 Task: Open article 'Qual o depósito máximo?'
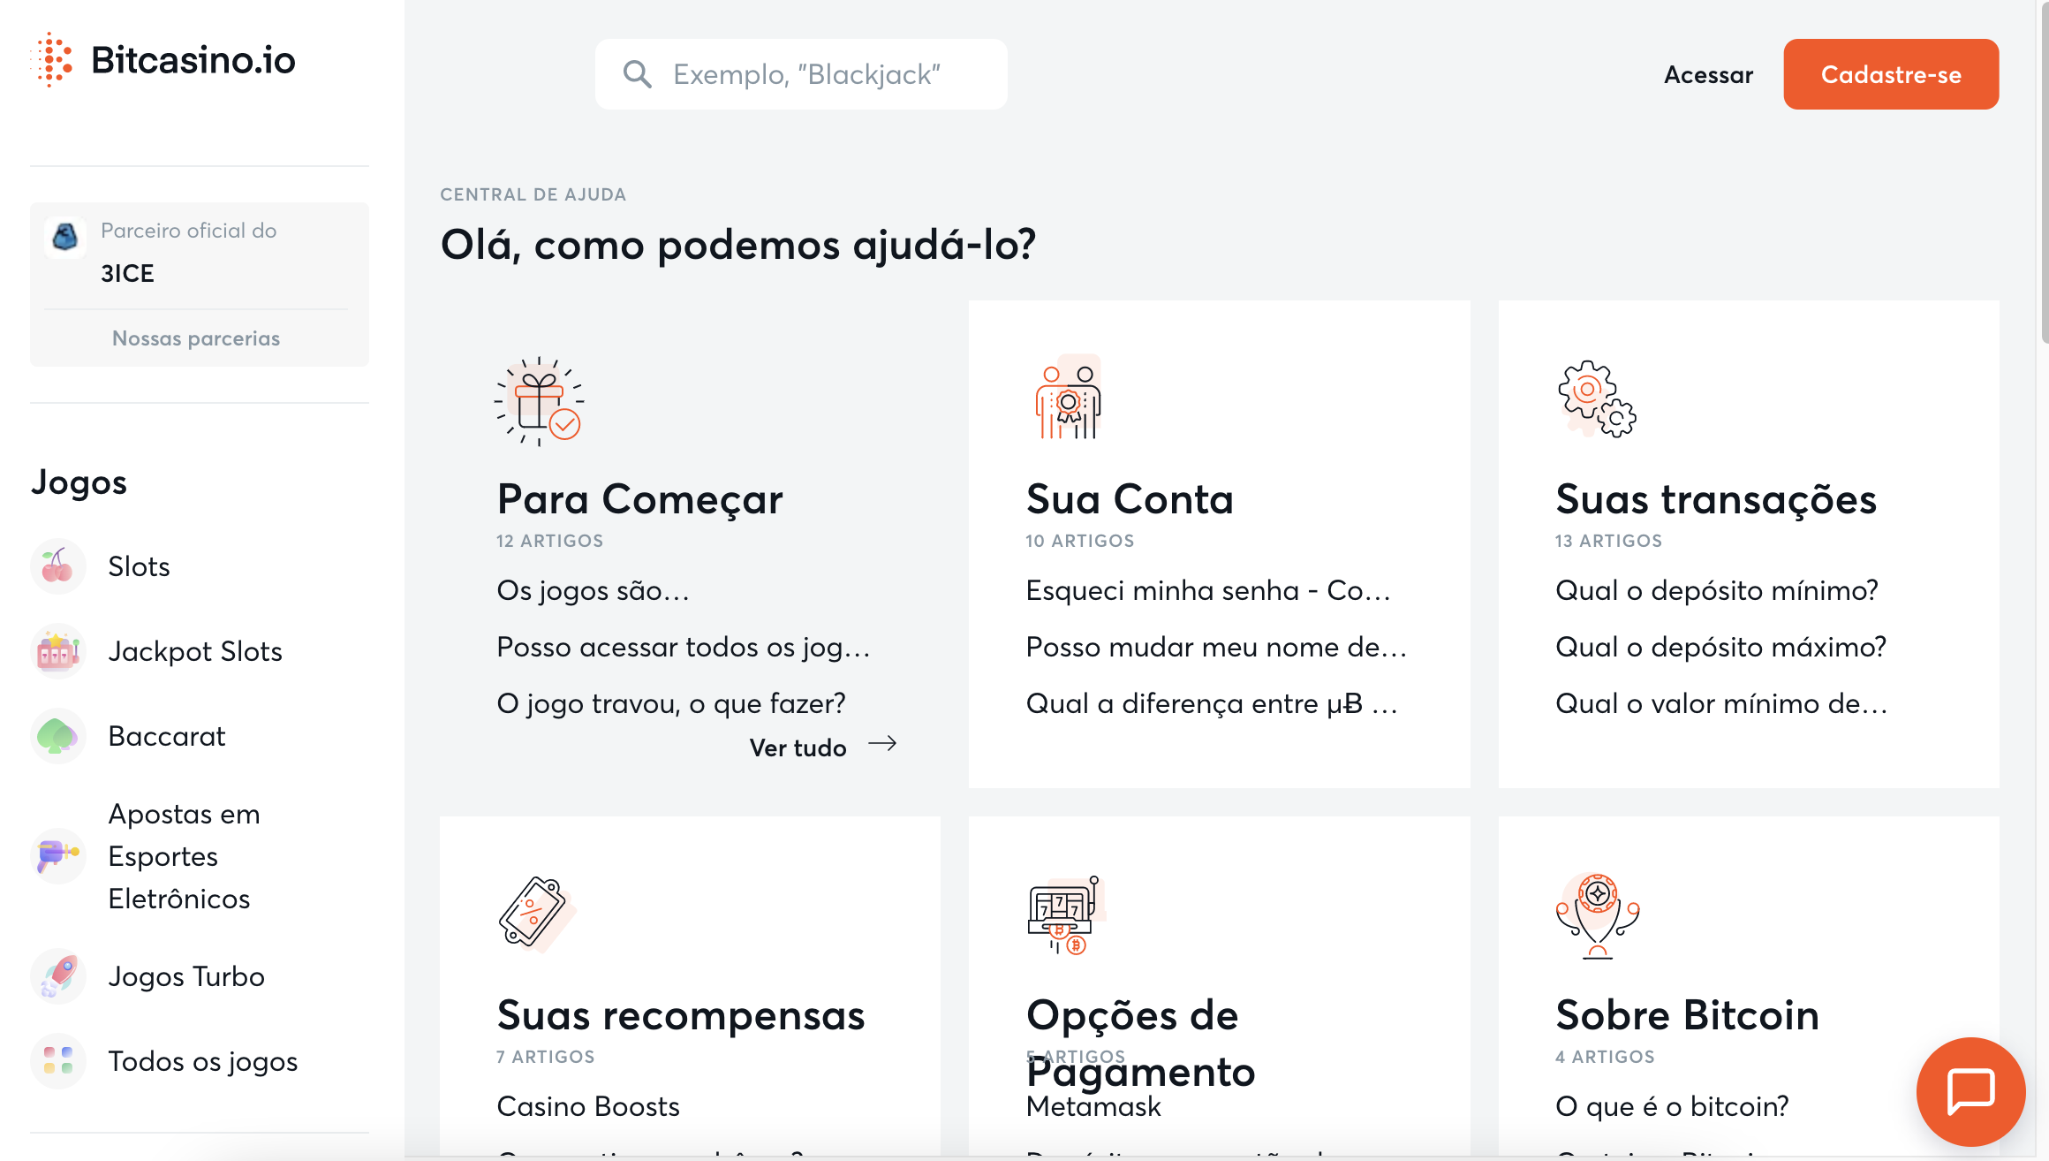point(1720,647)
